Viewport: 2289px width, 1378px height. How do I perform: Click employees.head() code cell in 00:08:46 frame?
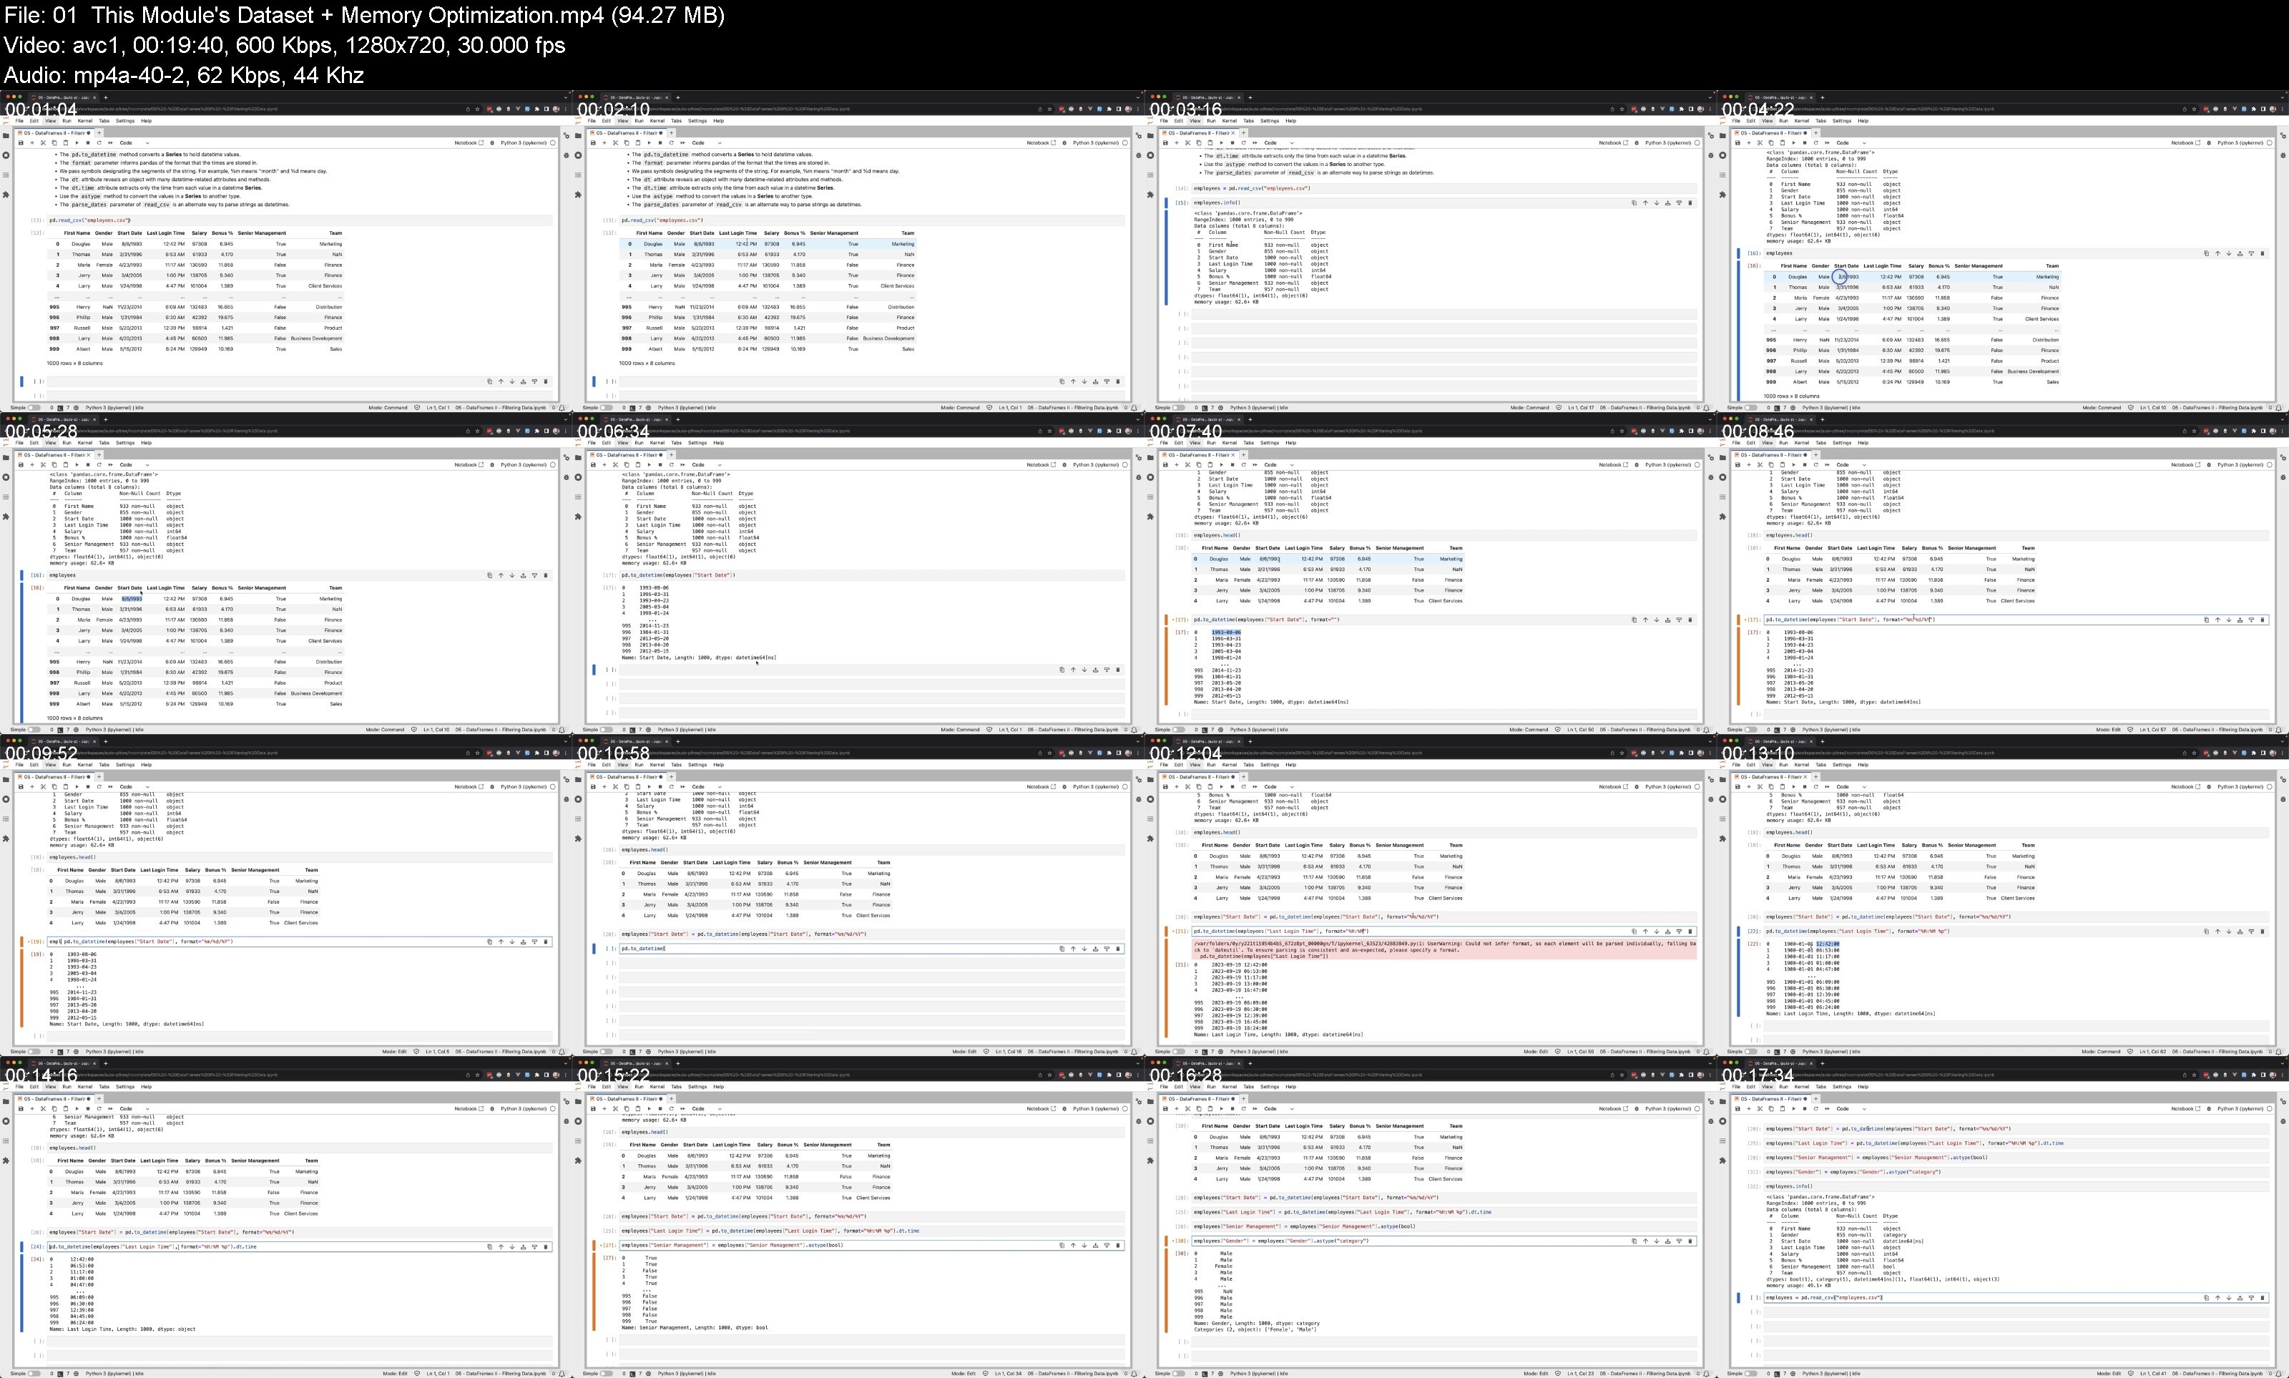pyautogui.click(x=2014, y=535)
